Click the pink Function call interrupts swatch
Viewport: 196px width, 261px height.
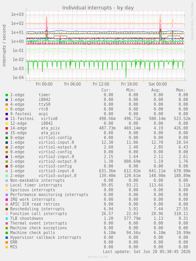(x=7, y=214)
